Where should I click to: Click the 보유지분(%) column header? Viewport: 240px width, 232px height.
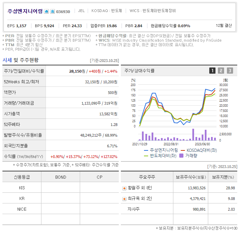coord(223,177)
